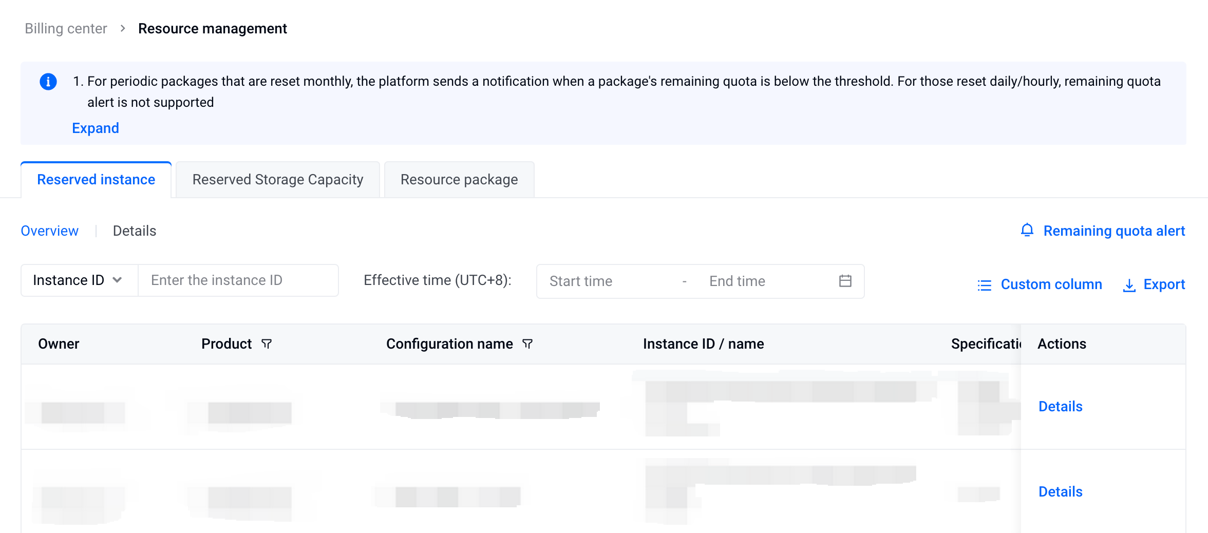Switch to Resource package tab
Viewport: 1208px width, 533px height.
point(459,180)
